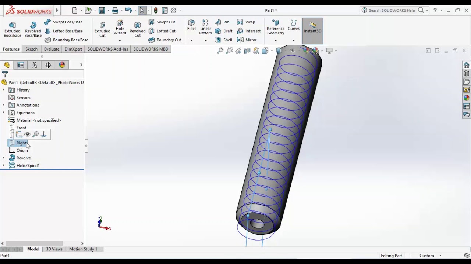
Task: Open the Curves dropdown arrow
Action: point(293,40)
